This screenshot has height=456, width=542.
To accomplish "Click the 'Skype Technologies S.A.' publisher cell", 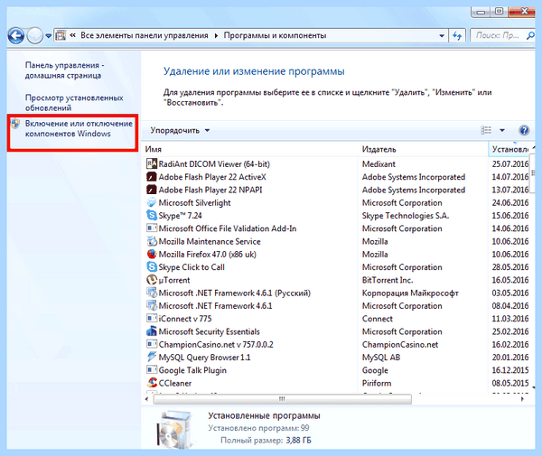I will click(406, 216).
